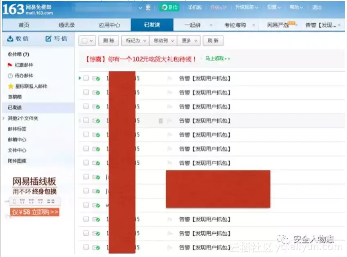The image size is (347, 257).
Task: Click the sent-status envelope icon in the first mail row
Action: tap(96, 78)
